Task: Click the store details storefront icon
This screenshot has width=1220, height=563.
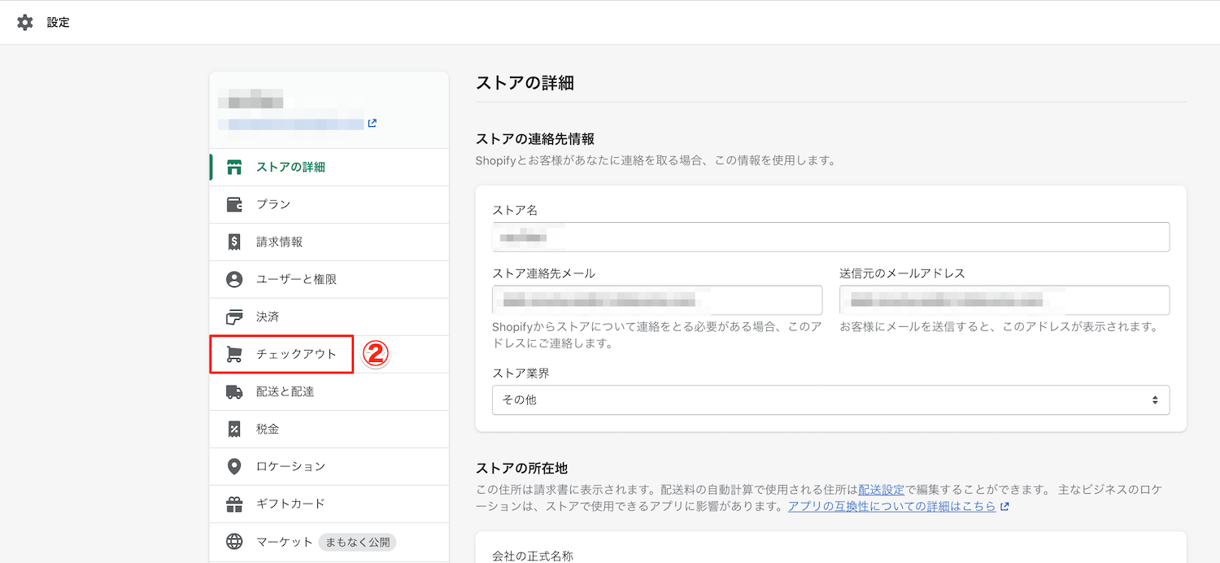Action: coord(234,168)
